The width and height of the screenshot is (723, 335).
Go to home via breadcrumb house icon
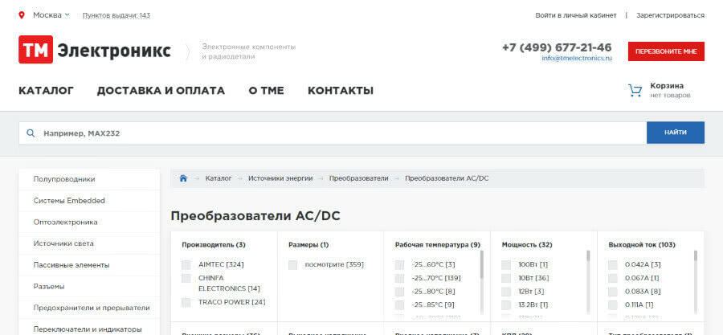[183, 178]
